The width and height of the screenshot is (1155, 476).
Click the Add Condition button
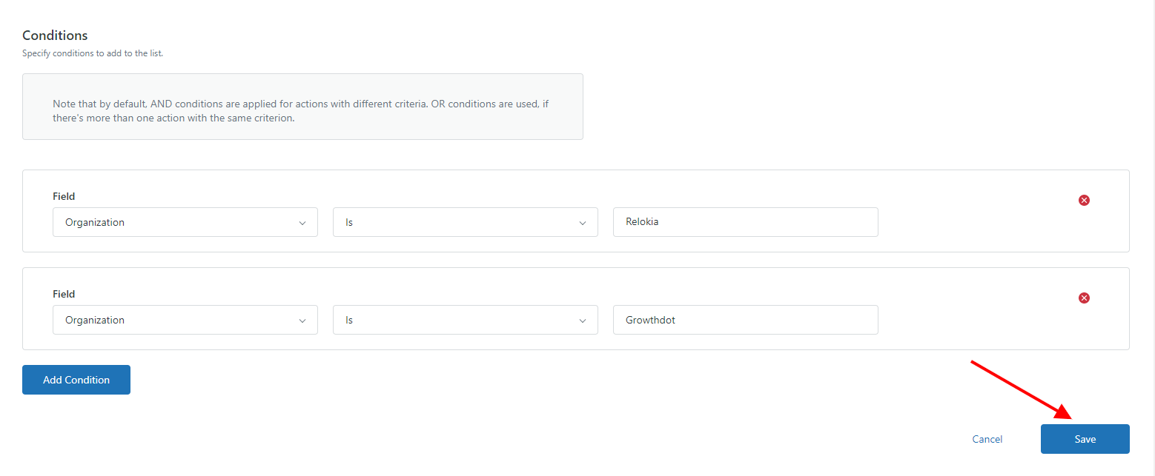76,380
